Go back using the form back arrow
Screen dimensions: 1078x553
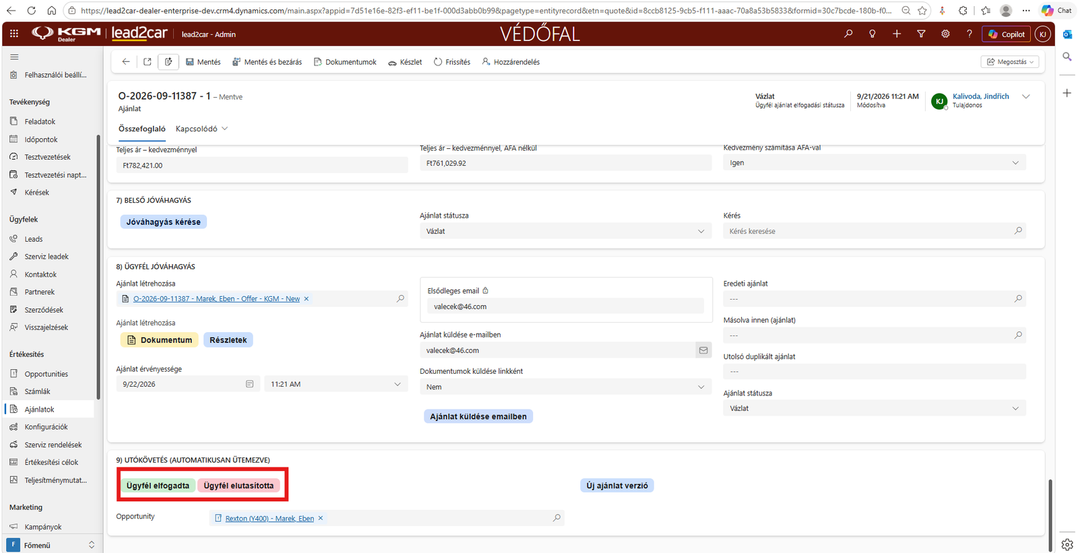(126, 62)
